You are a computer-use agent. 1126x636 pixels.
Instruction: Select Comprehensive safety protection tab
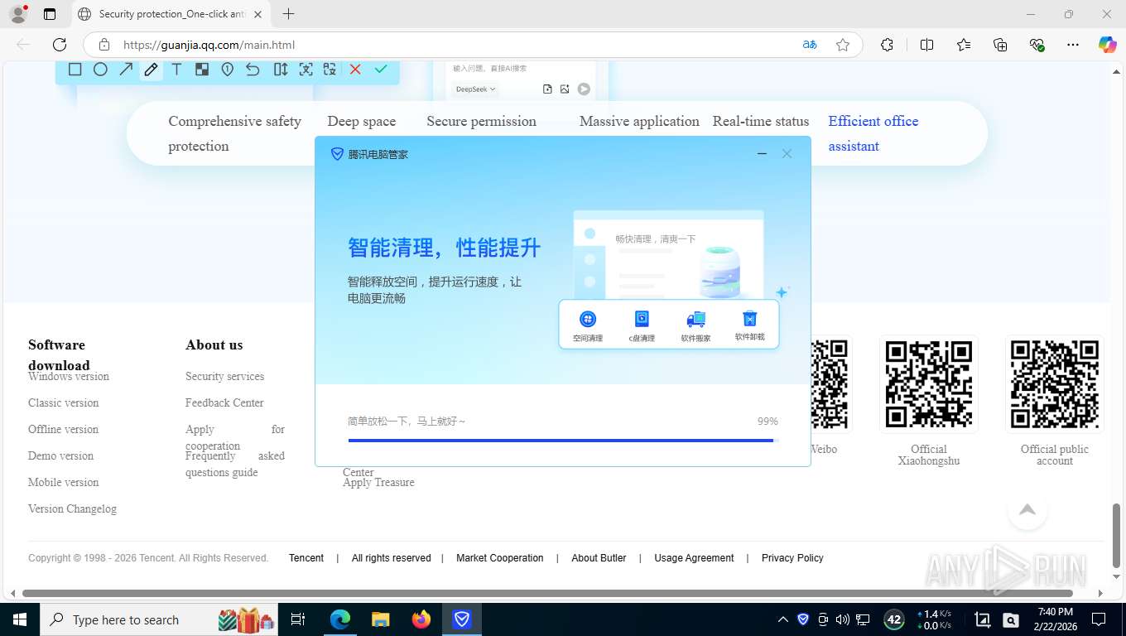(234, 133)
